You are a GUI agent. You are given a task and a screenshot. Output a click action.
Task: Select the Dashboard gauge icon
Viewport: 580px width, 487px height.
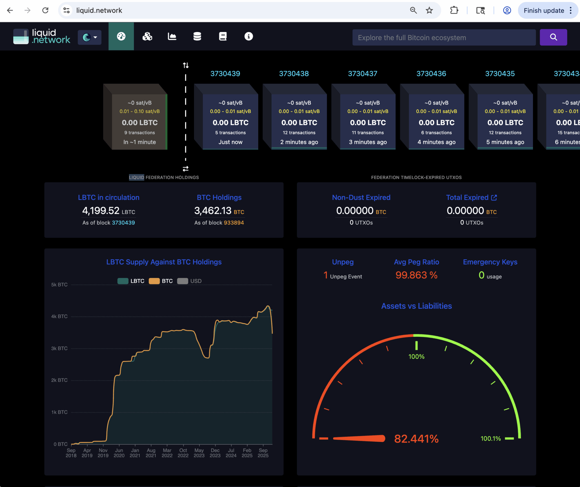point(121,36)
